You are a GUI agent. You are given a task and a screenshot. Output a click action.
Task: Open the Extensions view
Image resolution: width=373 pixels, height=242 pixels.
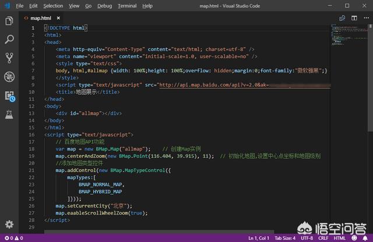(x=9, y=95)
